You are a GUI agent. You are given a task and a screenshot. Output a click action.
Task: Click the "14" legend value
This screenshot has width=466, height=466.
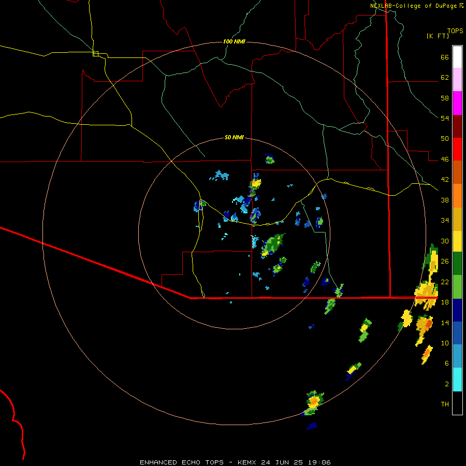click(x=445, y=323)
